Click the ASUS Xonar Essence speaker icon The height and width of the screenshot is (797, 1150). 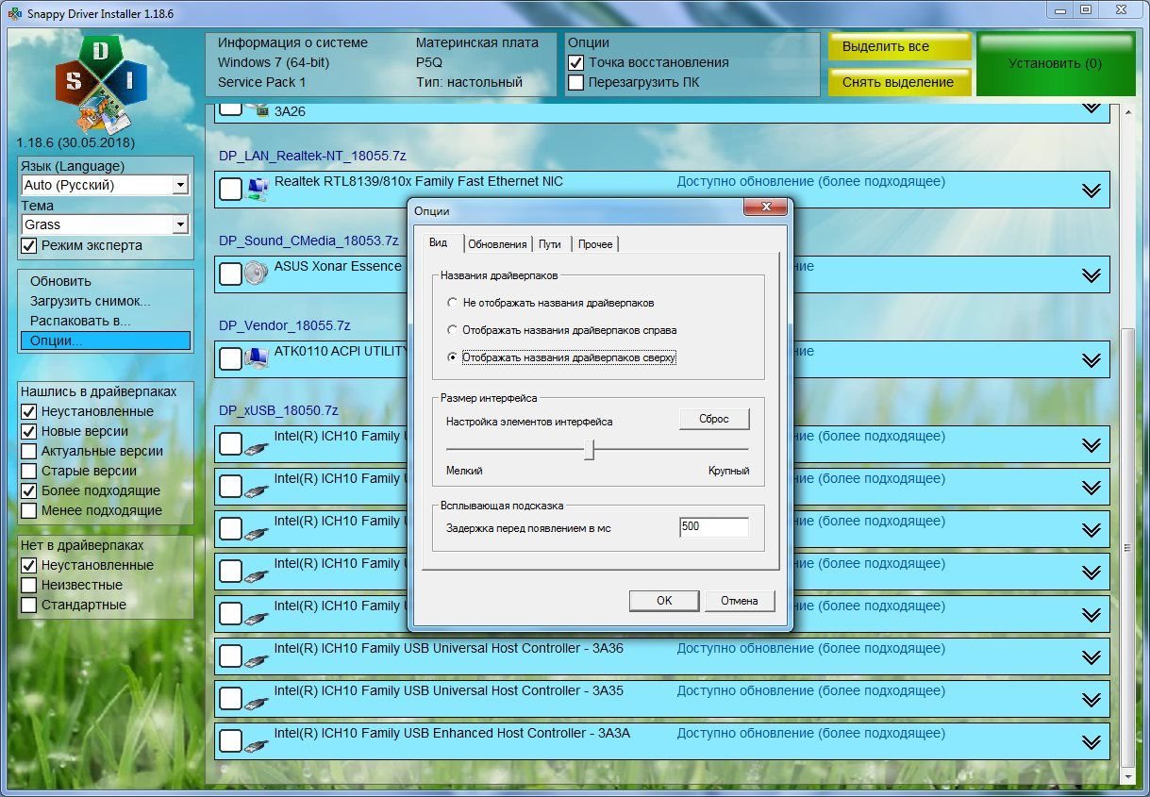[256, 274]
